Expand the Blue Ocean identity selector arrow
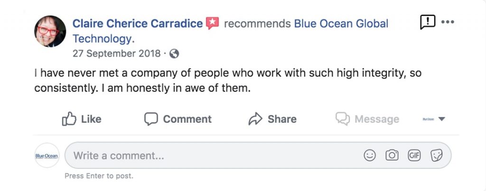Viewport: 486px width, 191px height. click(x=441, y=119)
